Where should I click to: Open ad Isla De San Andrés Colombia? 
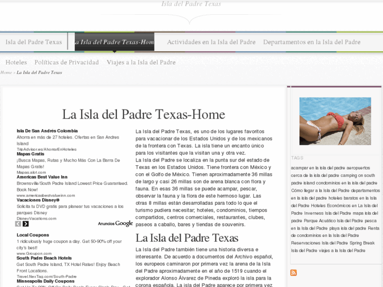pos(47,131)
